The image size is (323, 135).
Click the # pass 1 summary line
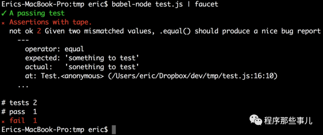tap(19, 112)
